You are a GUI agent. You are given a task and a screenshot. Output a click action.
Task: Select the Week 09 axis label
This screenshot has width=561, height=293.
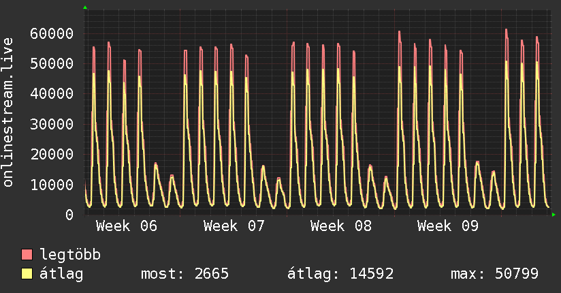click(x=449, y=226)
